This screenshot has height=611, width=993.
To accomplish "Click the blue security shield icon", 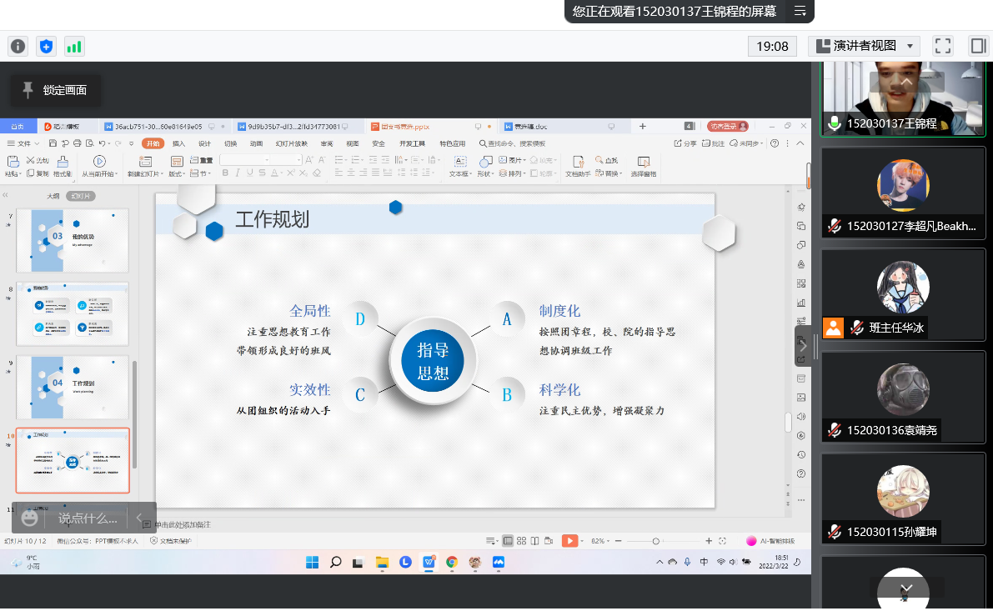I will (46, 46).
